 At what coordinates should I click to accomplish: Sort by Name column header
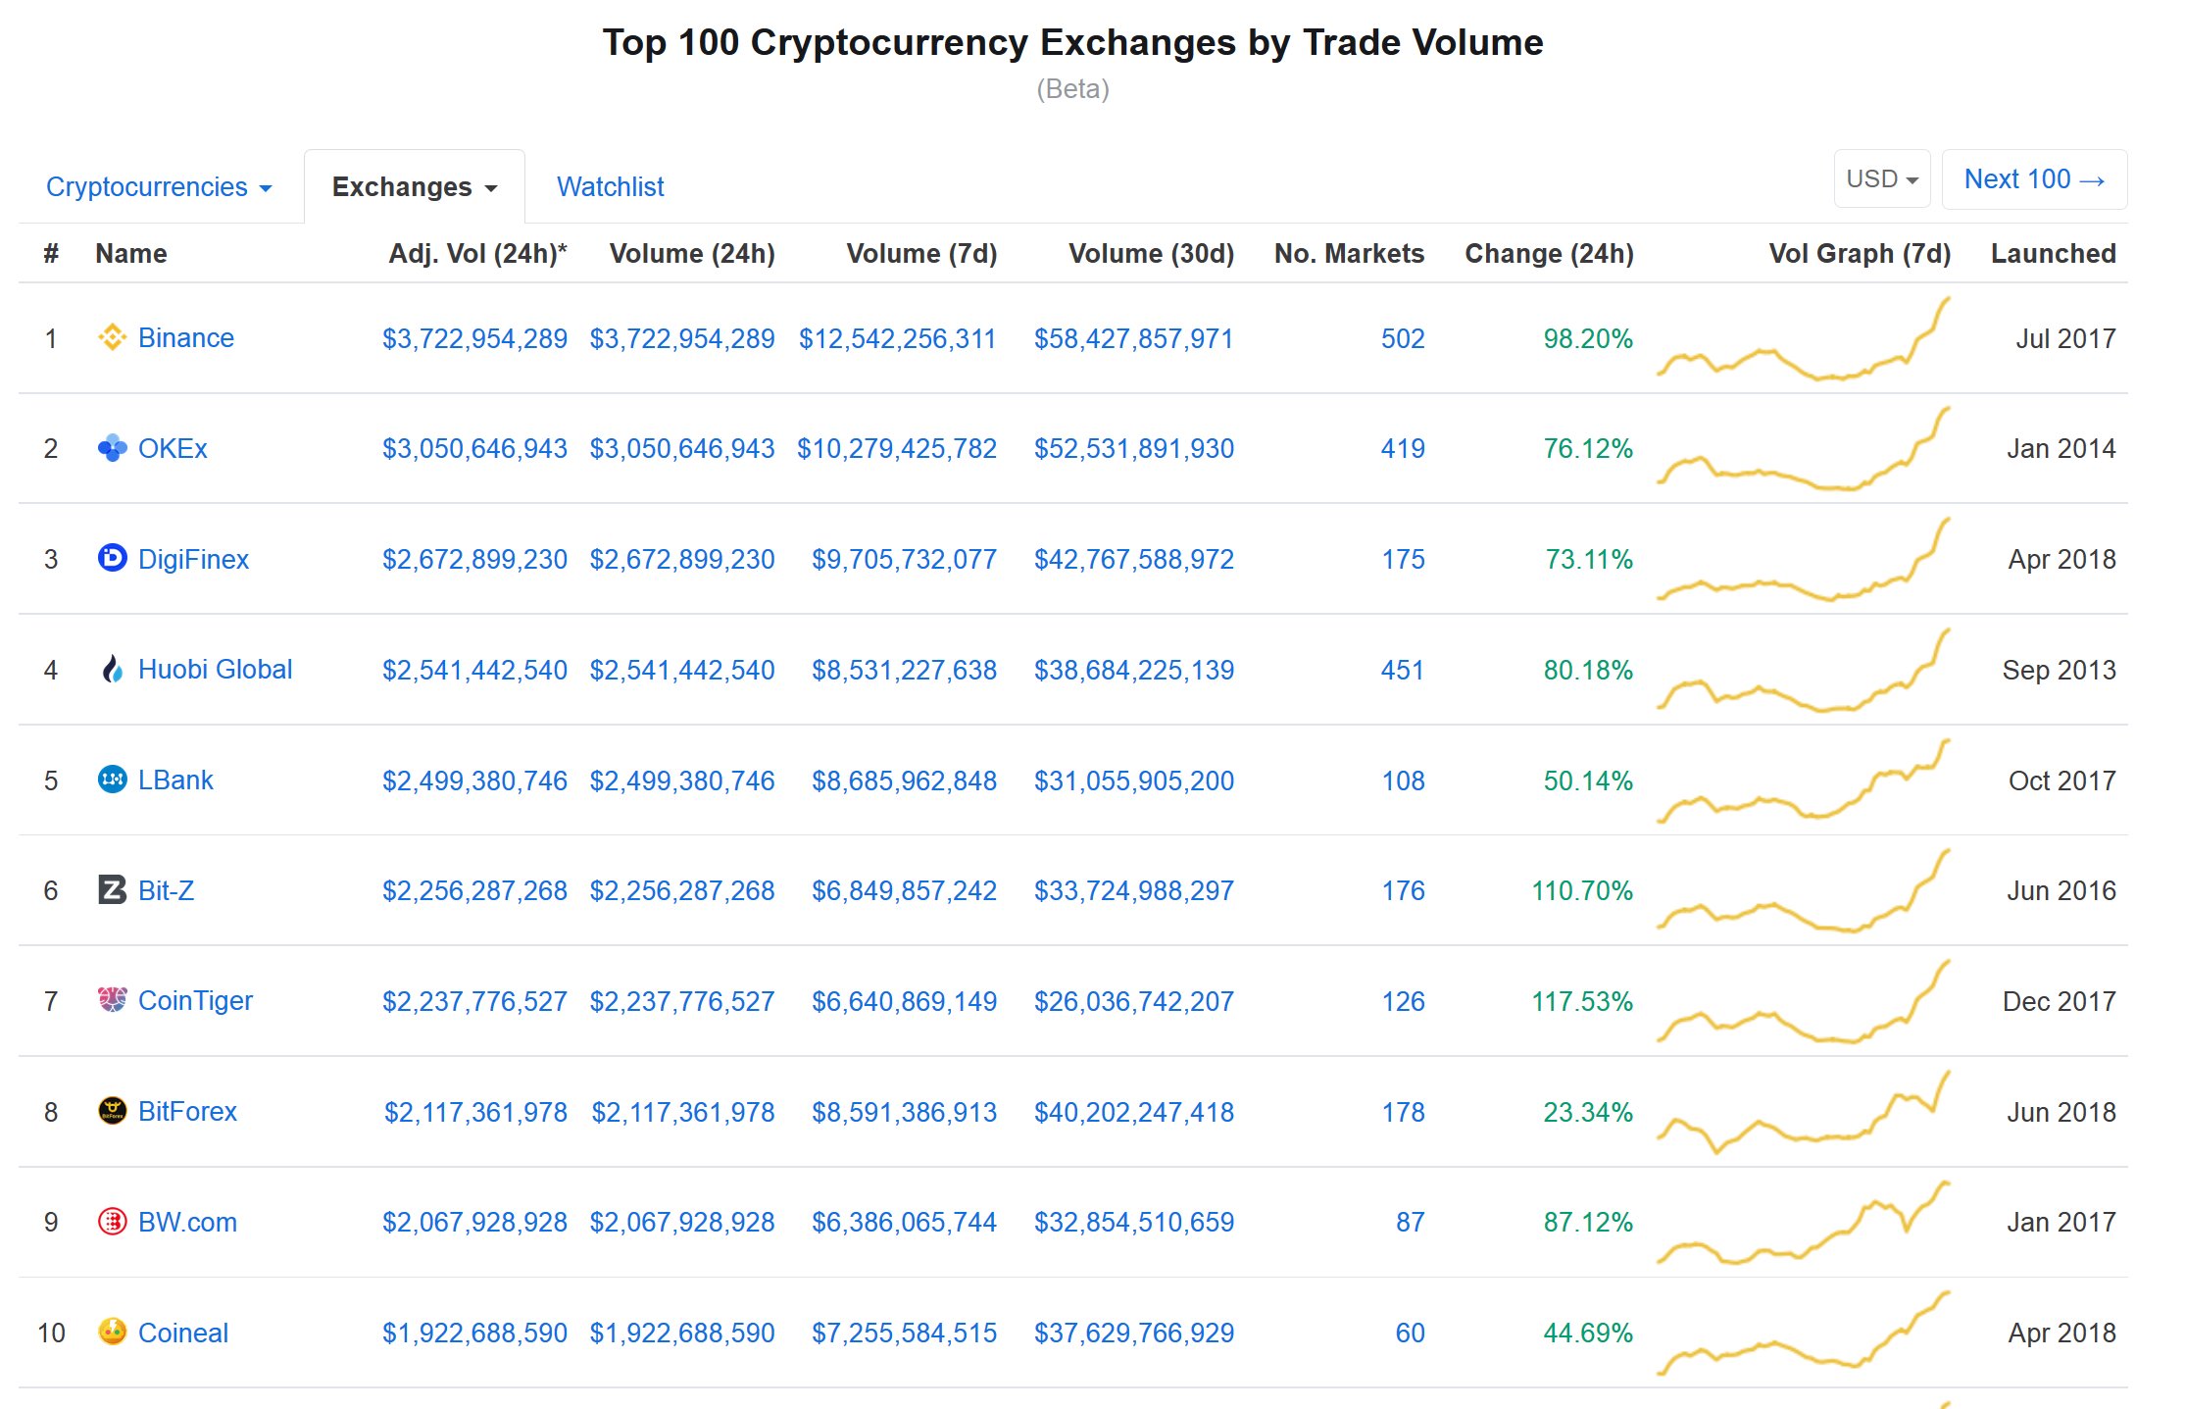point(130,253)
